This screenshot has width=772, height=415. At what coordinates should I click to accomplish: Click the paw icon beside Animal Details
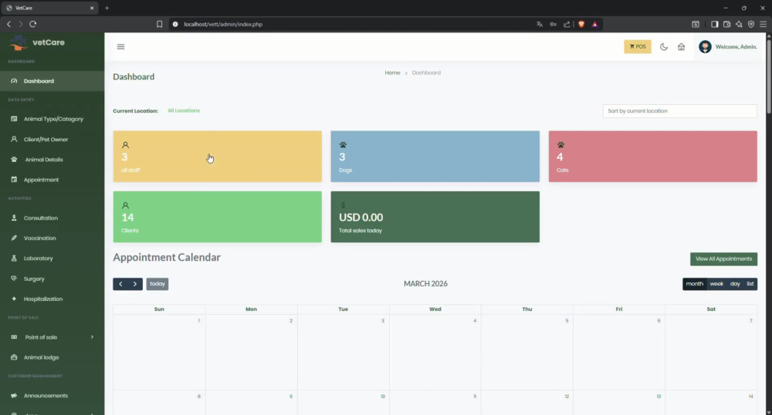(x=14, y=160)
